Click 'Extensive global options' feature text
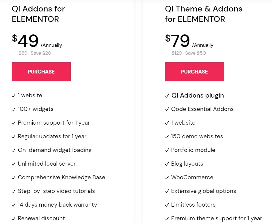This screenshot has width=273, height=223. coord(203,191)
